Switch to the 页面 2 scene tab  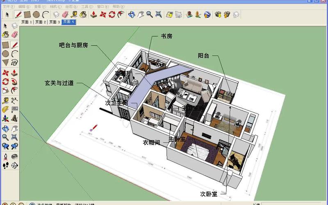point(41,22)
